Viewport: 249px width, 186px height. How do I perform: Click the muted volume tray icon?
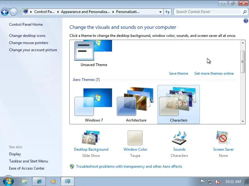pyautogui.click(x=217, y=182)
